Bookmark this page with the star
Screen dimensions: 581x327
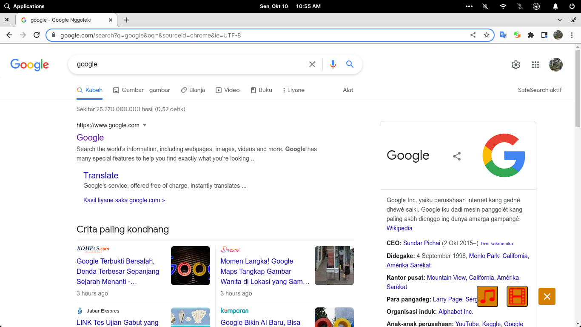coord(487,35)
